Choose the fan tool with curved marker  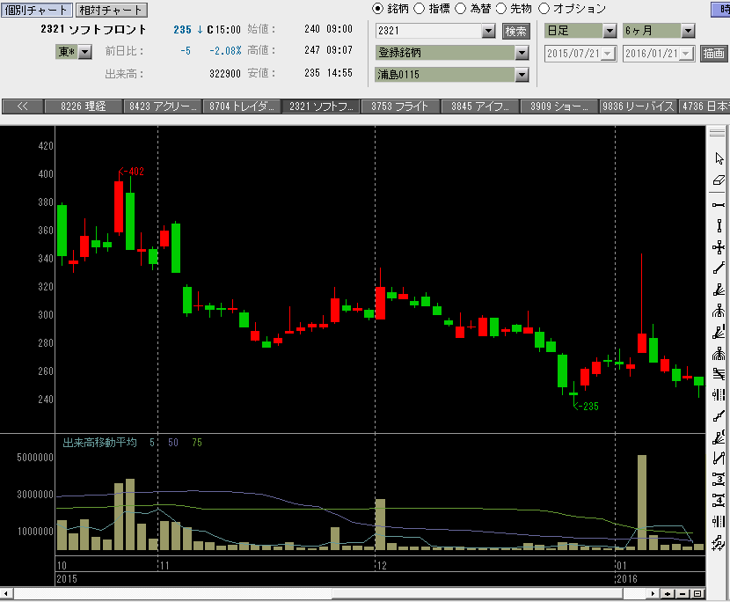point(719,437)
